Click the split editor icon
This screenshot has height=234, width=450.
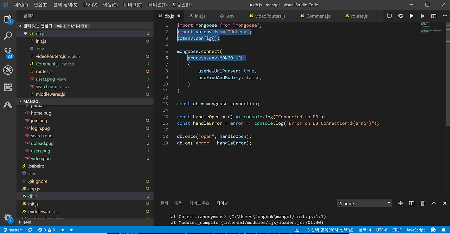tap(434, 16)
